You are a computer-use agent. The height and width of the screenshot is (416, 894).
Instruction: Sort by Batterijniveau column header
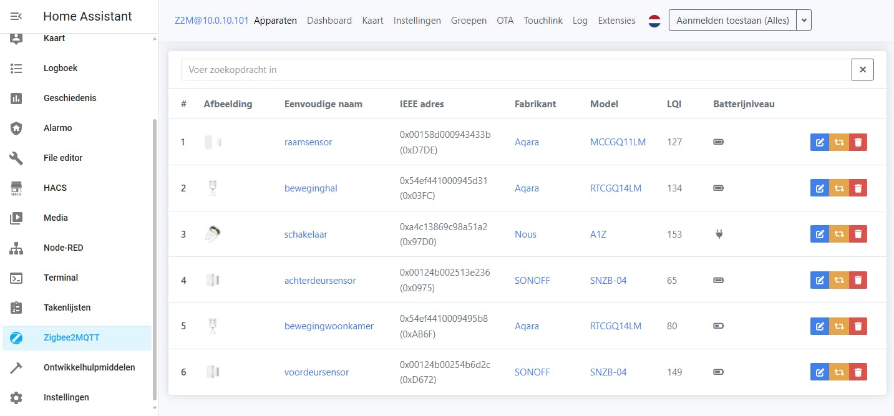[744, 104]
